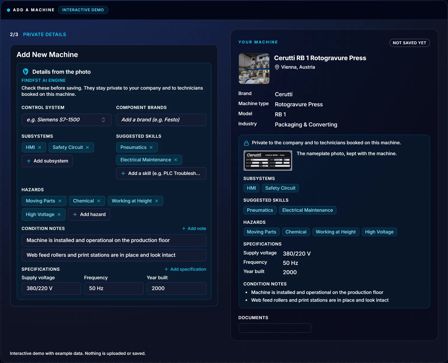Remove the HMI subsystem chip
The width and height of the screenshot is (448, 363).
[39, 147]
